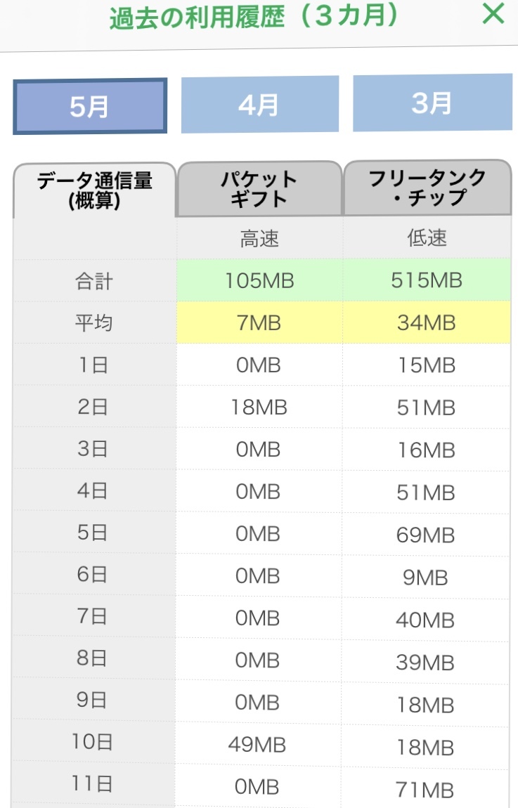
Task: Select the 5月 month button
Action: 90,106
